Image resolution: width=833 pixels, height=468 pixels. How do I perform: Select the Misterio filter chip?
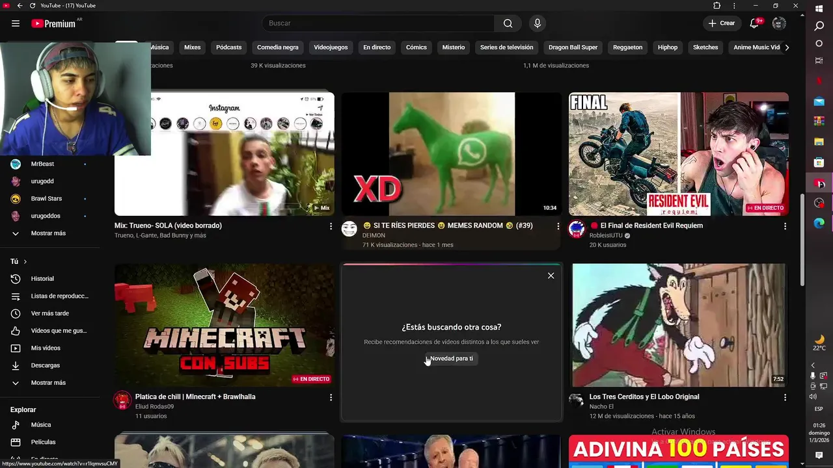(x=454, y=47)
